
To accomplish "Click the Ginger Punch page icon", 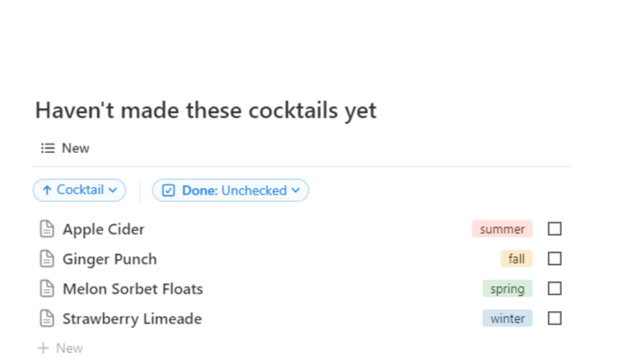I will (47, 259).
